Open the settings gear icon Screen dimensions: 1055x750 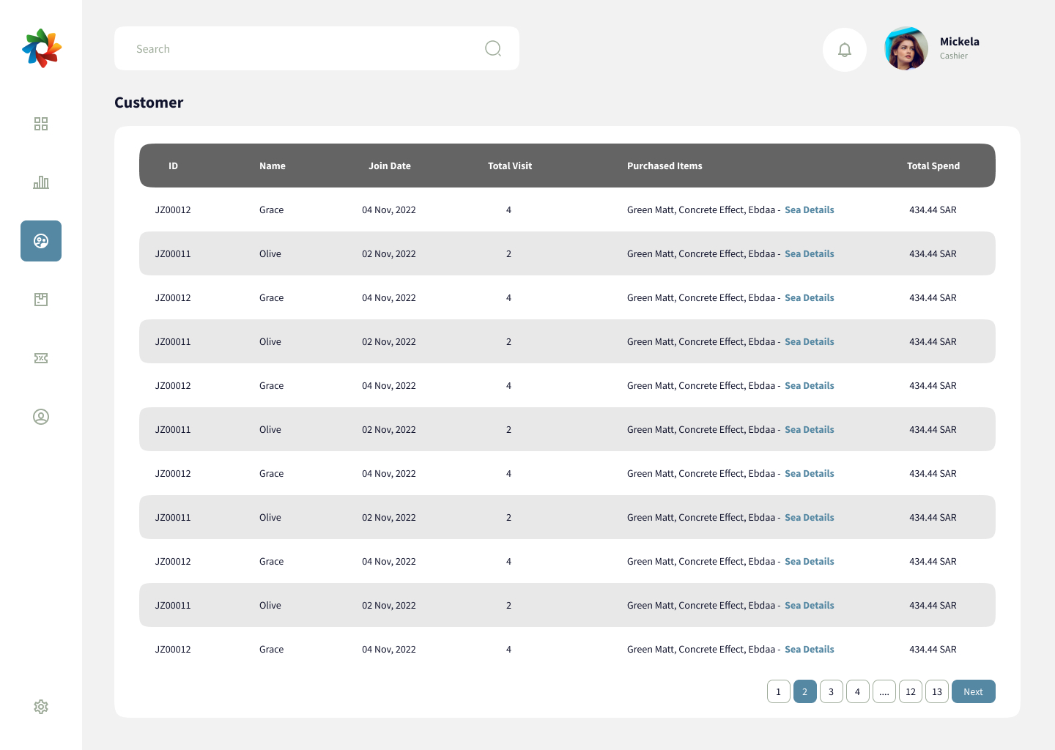point(41,707)
